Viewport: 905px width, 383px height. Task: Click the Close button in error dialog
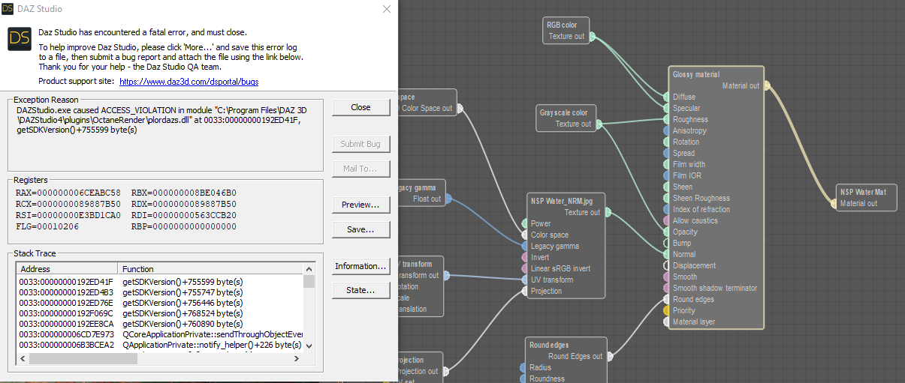pos(360,107)
